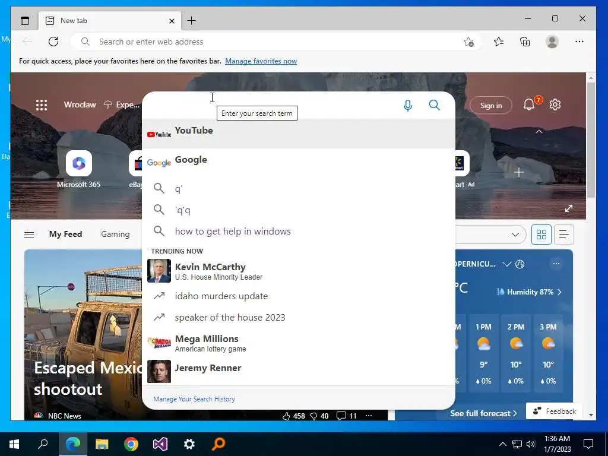Expand background image view
Image resolution: width=608 pixels, height=456 pixels.
click(568, 208)
